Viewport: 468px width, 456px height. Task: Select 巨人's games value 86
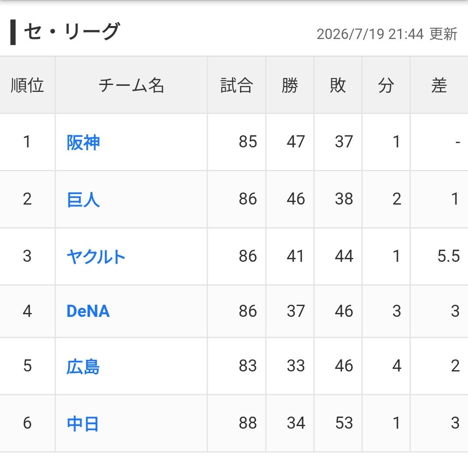pos(248,199)
